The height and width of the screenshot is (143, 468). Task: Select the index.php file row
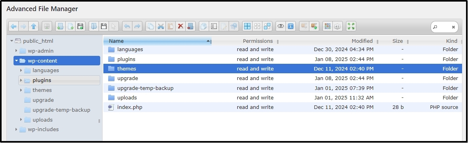tap(283, 107)
